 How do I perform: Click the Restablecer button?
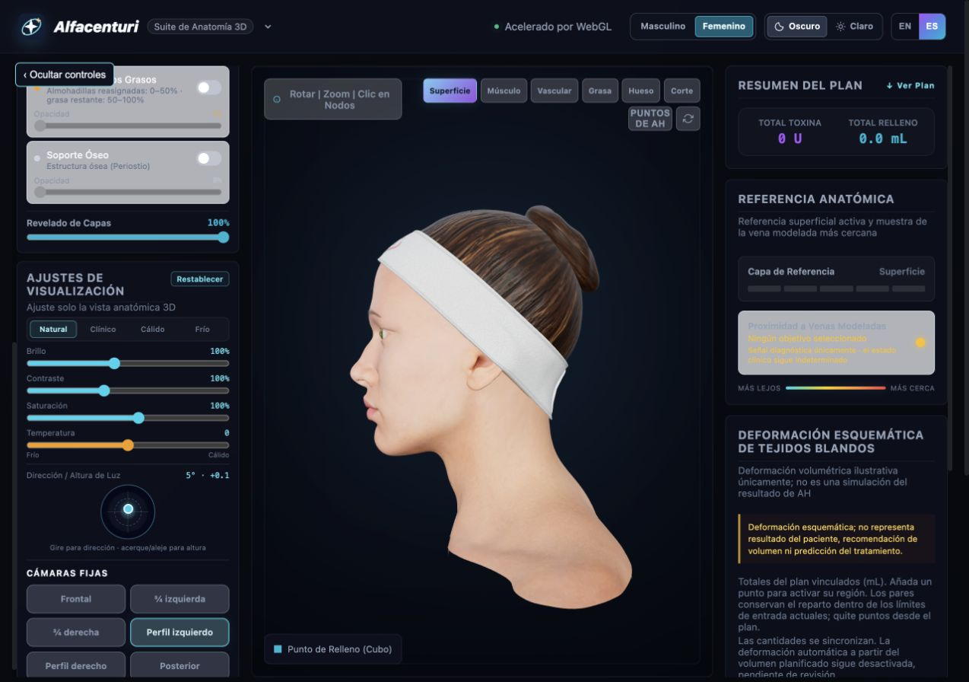pyautogui.click(x=200, y=279)
